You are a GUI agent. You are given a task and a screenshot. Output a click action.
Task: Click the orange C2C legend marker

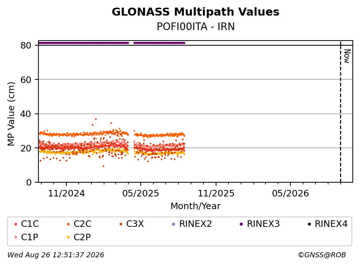coord(68,224)
